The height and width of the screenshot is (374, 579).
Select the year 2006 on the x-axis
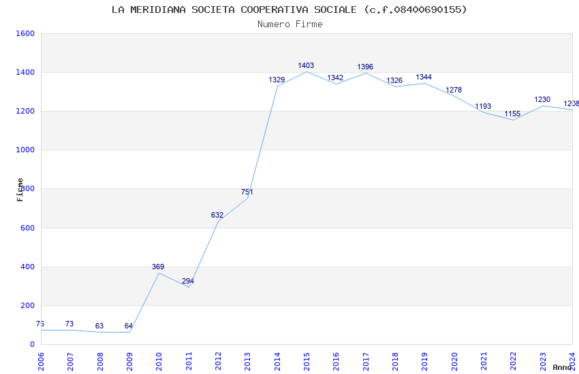coord(41,362)
